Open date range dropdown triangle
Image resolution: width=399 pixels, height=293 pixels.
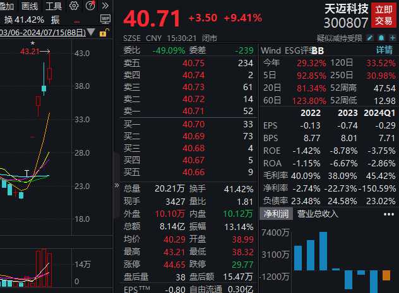click(91, 32)
